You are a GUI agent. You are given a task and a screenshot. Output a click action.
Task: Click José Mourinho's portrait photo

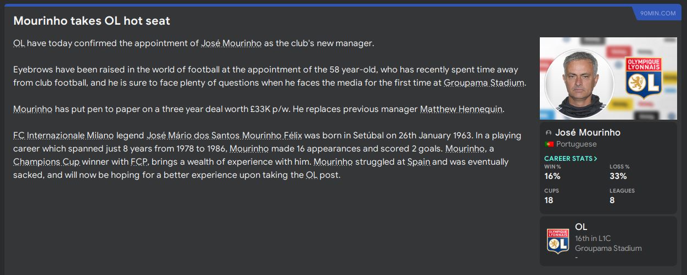tap(571, 80)
